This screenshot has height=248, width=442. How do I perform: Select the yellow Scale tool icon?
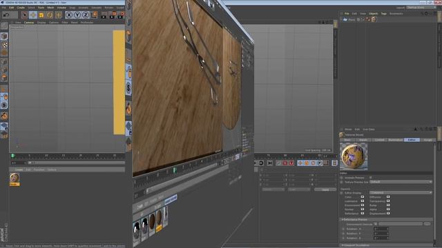41,14
